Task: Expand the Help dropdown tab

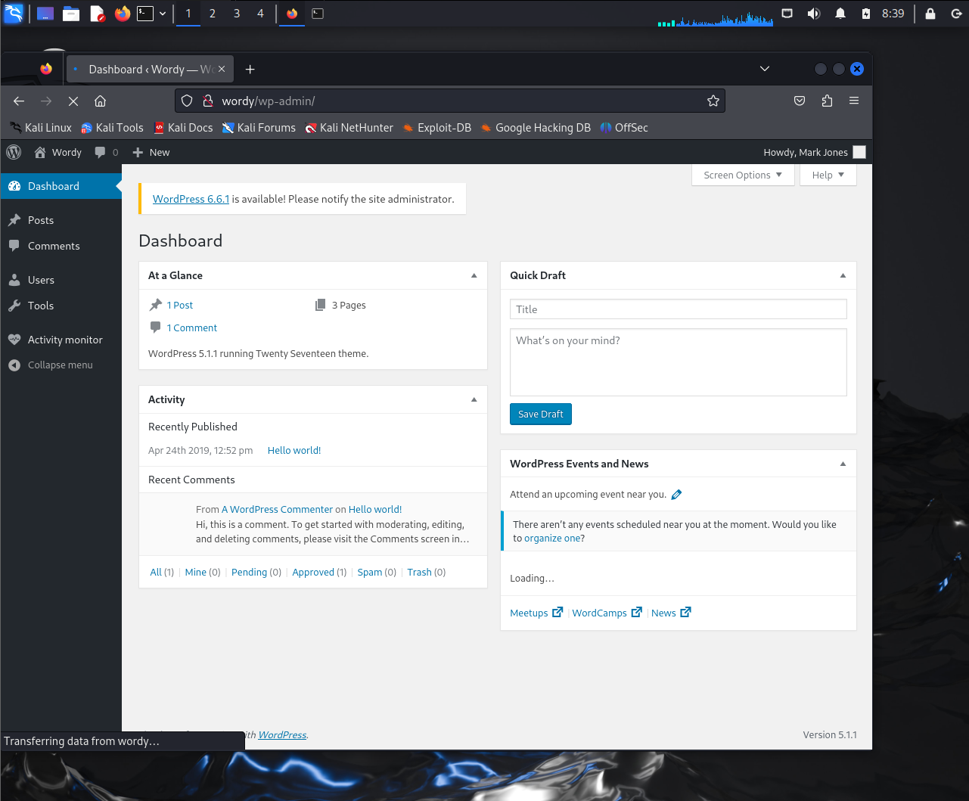Action: point(828,175)
